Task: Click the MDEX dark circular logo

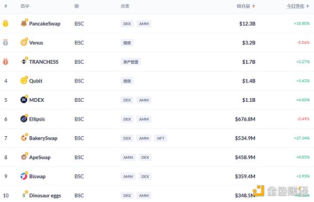Action: point(24,100)
